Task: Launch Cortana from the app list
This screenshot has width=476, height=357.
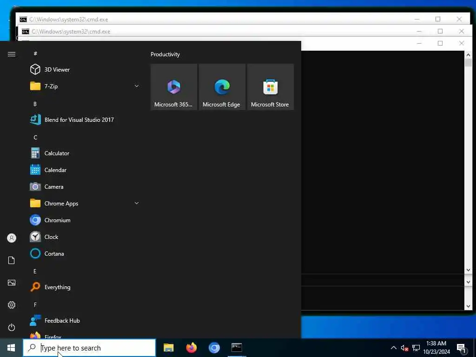Action: click(85, 253)
